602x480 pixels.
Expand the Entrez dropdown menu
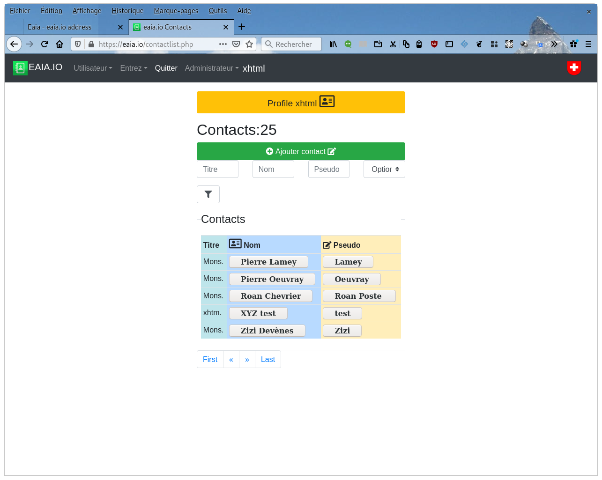click(x=134, y=68)
